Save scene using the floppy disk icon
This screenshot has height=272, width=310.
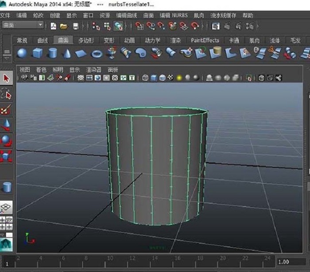76,26
